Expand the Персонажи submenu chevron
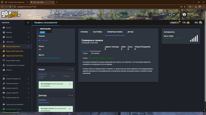The image size is (206, 115). point(28,42)
